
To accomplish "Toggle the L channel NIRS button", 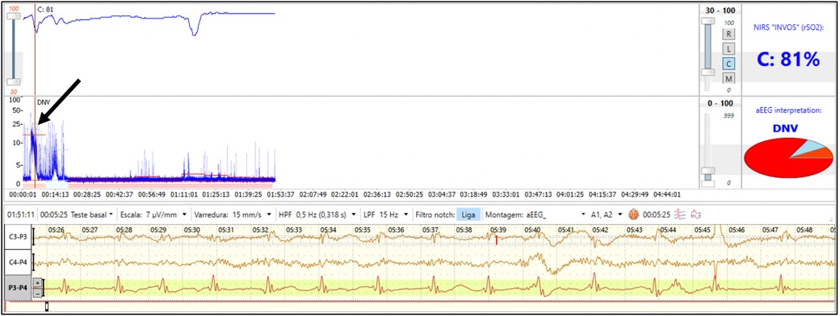I will pyautogui.click(x=729, y=48).
